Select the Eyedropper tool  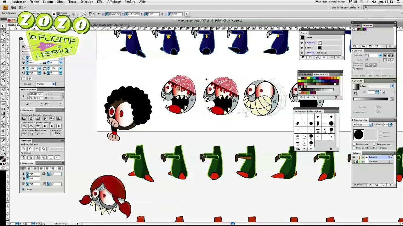[x=3, y=118]
